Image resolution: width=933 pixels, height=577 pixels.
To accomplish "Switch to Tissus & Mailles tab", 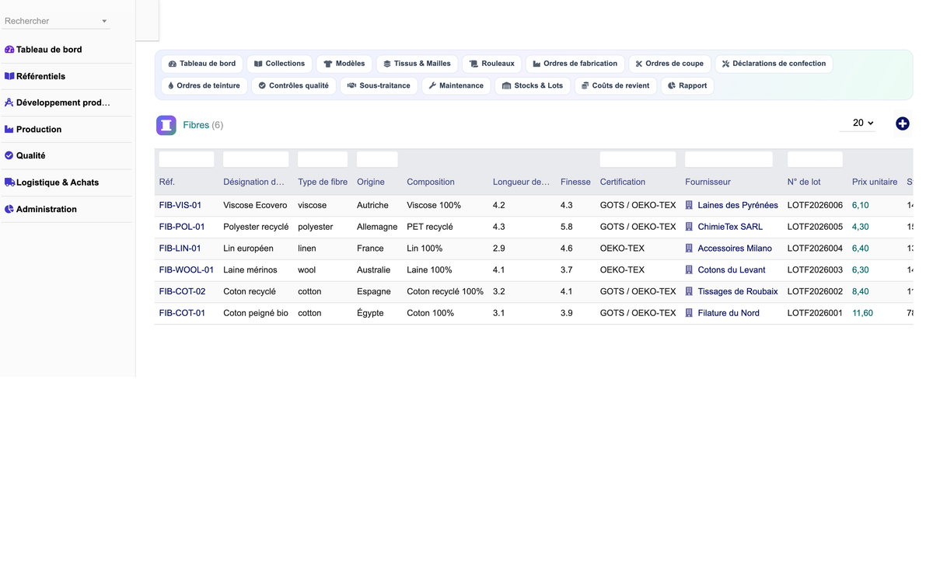I will tap(417, 64).
